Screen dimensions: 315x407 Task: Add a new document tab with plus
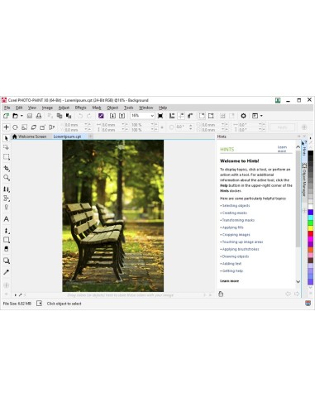click(90, 136)
